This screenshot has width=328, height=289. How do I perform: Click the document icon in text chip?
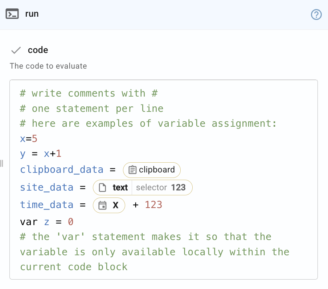pos(103,188)
